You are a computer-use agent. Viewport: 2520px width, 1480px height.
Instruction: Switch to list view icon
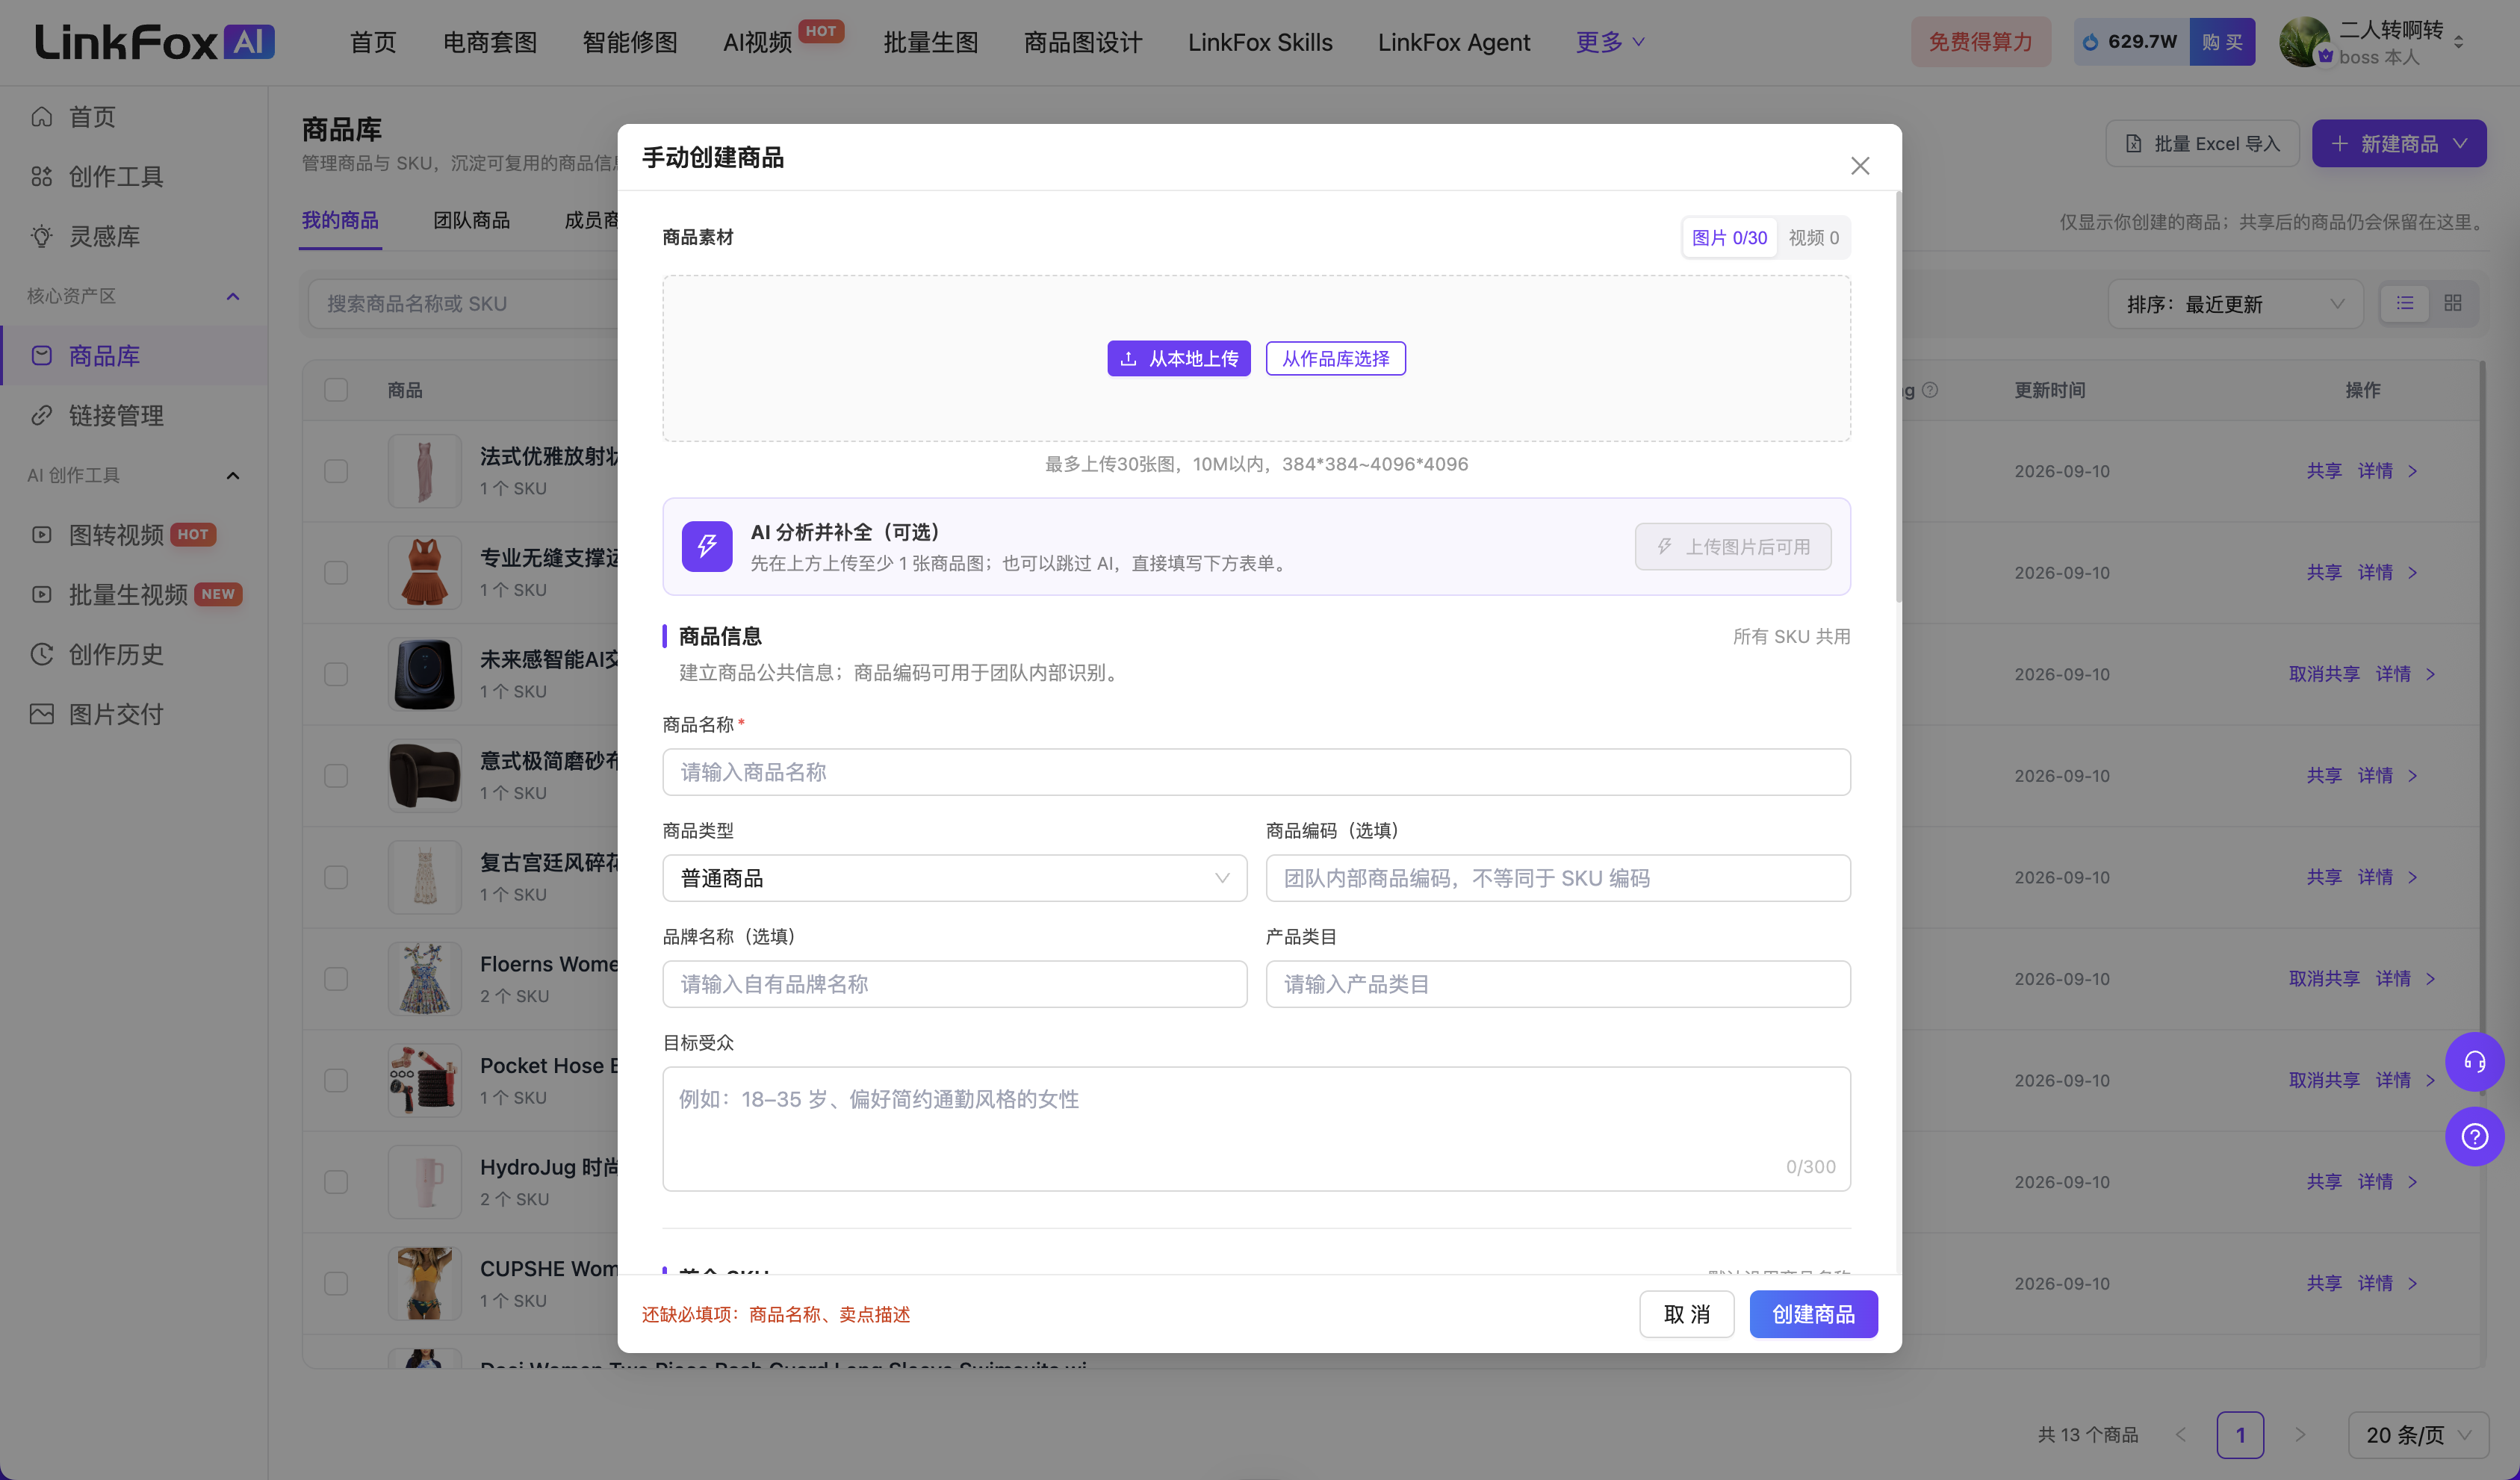point(2405,303)
